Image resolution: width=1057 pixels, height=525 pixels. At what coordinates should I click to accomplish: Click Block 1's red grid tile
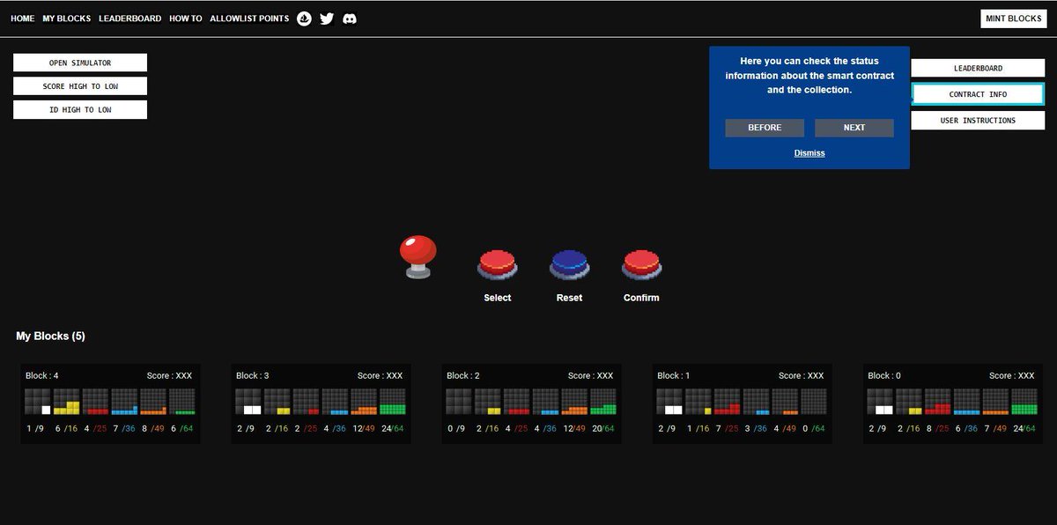(x=728, y=402)
